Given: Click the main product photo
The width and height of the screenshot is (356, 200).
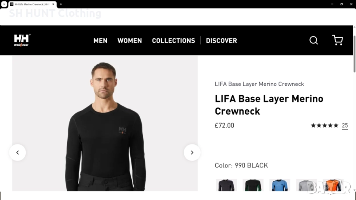Looking at the screenshot, I should [x=105, y=124].
